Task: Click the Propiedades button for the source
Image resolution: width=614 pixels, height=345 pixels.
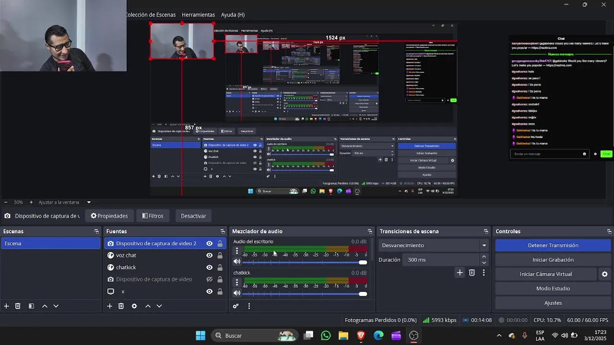Action: point(109,216)
